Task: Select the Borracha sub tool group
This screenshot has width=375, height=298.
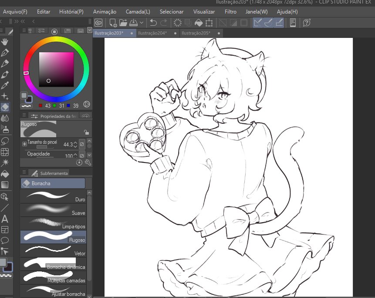Action: pos(53,183)
